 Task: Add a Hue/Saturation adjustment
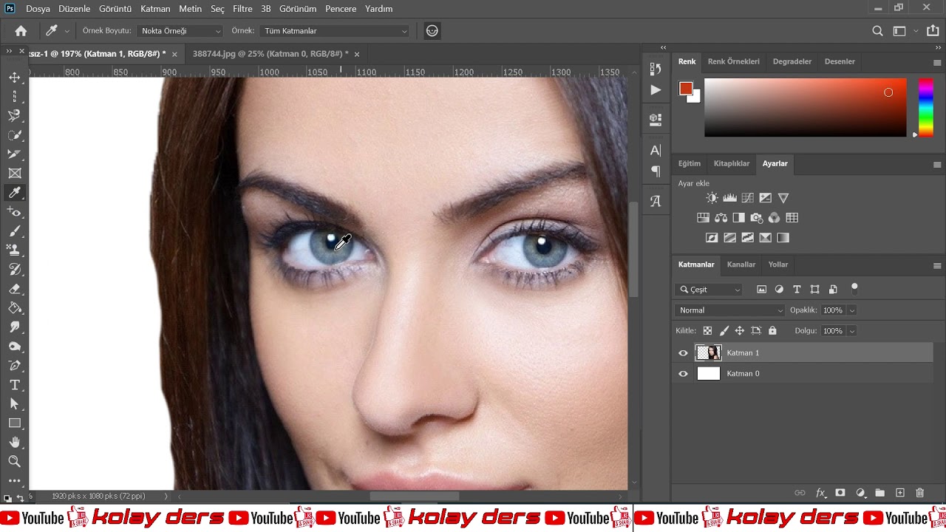click(703, 218)
